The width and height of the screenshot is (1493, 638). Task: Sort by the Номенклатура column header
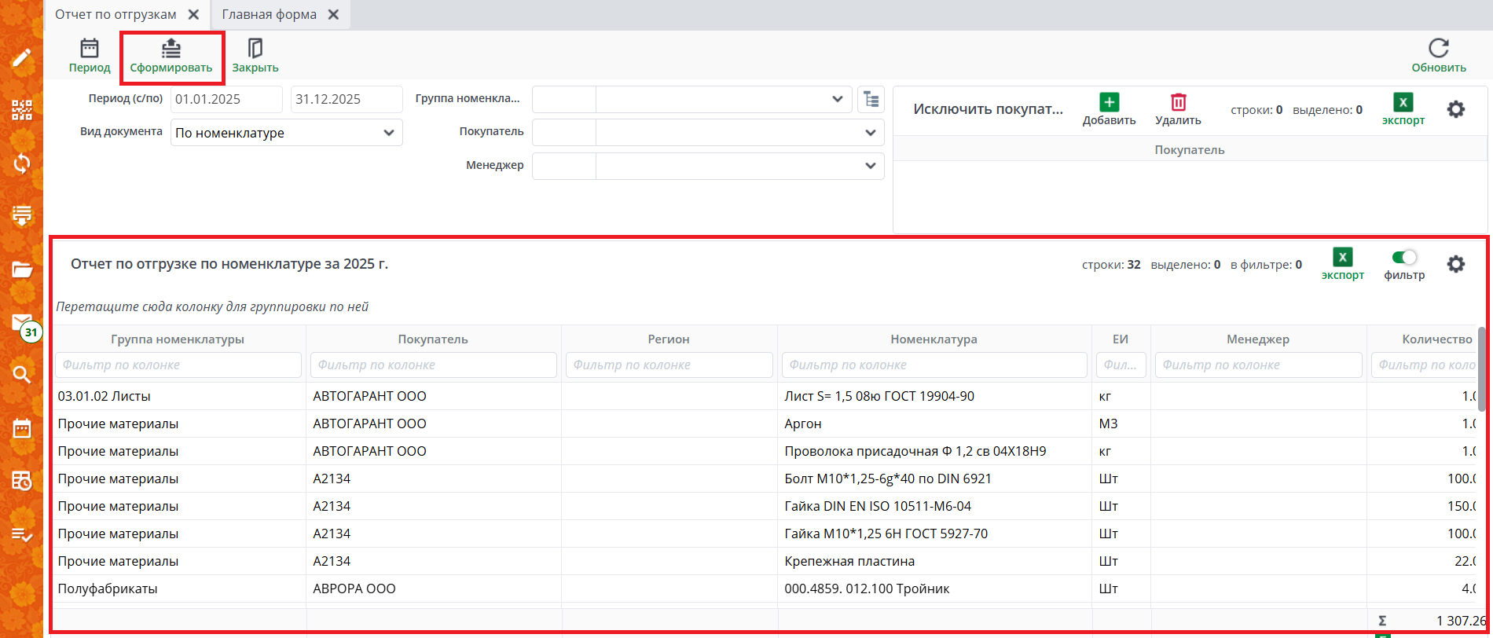934,339
